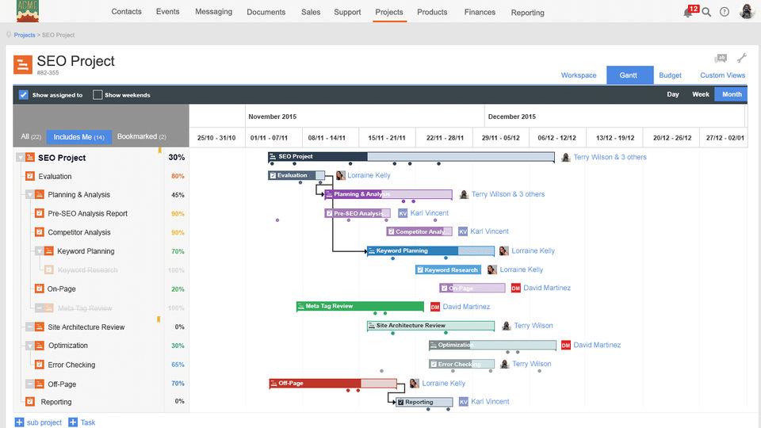761x428 pixels.
Task: Click the 15/11 - 21/11 week column header
Action: click(387, 138)
